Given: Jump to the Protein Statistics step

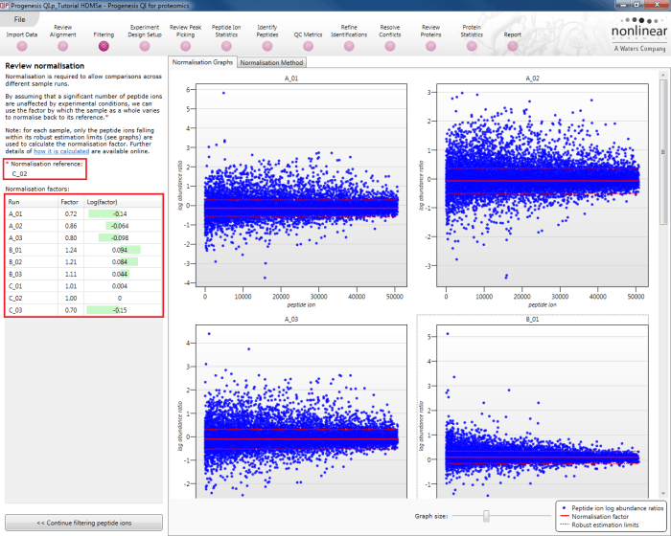Looking at the screenshot, I should click(x=472, y=37).
